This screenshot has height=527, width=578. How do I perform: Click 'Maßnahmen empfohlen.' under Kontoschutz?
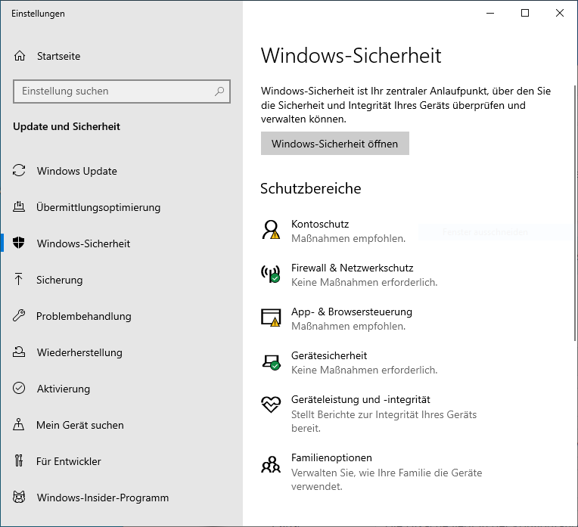point(348,238)
